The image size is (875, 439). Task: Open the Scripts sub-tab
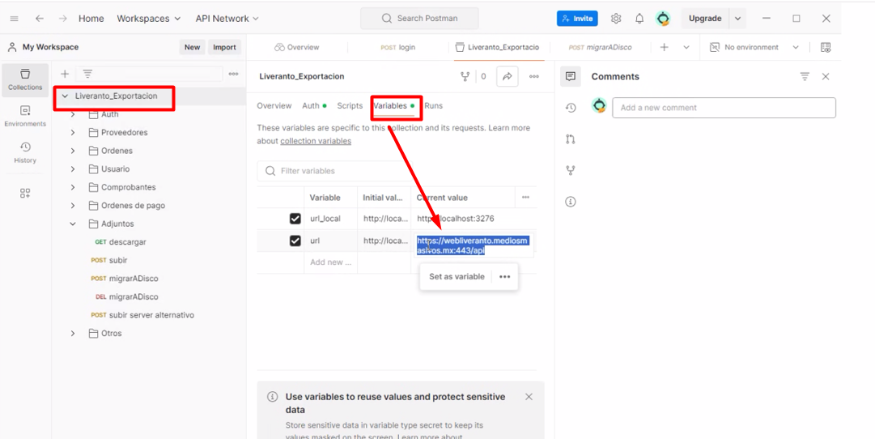click(350, 105)
